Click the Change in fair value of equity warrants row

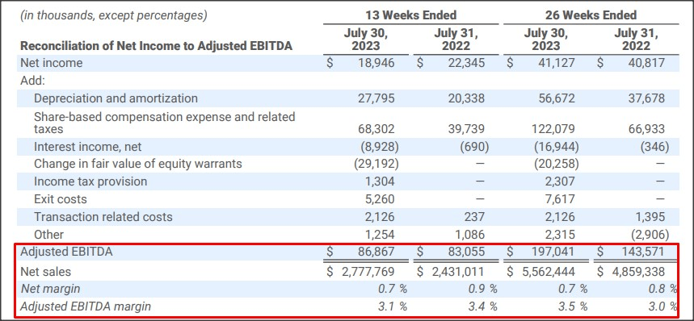(347, 164)
